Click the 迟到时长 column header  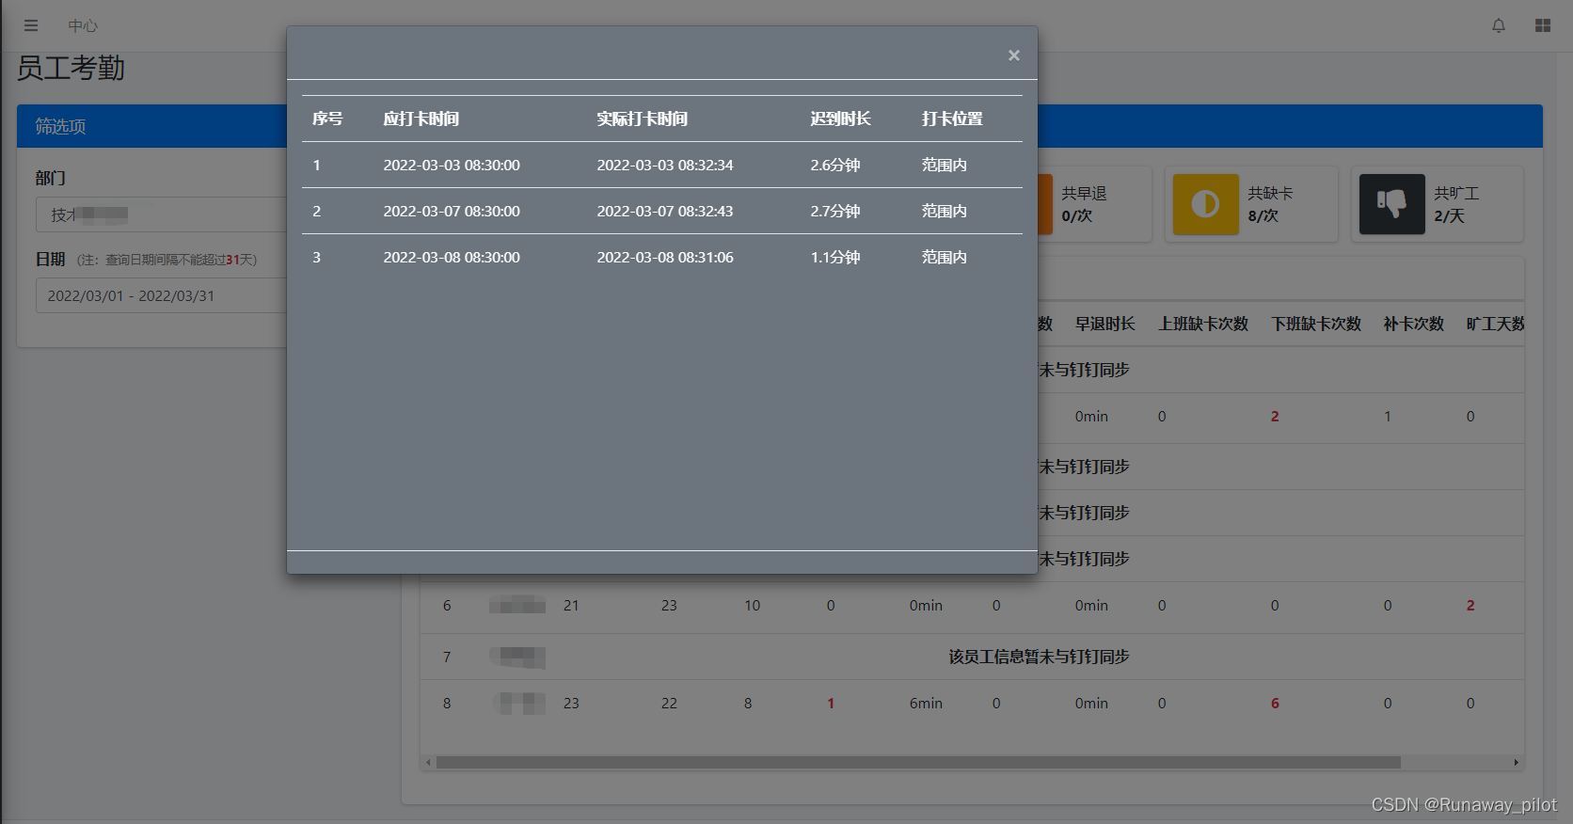(840, 119)
